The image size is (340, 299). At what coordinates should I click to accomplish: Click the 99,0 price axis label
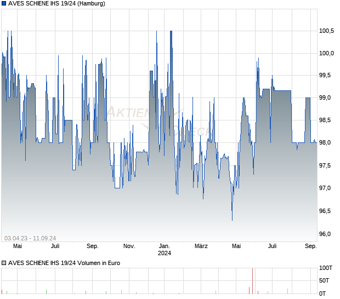click(x=325, y=98)
